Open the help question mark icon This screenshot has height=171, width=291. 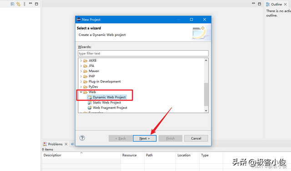[x=82, y=138]
